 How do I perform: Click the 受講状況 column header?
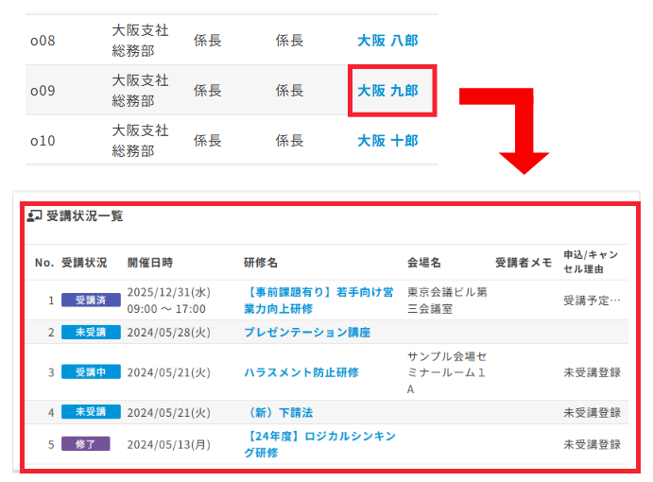[84, 263]
